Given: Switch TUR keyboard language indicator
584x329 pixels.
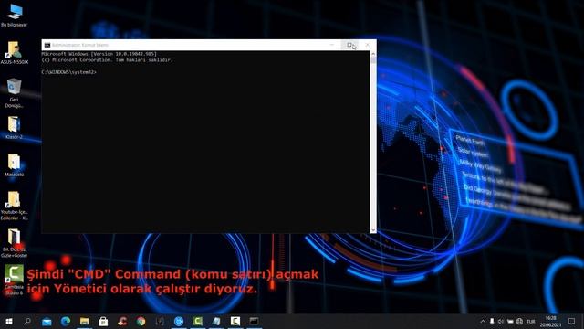Looking at the screenshot, I should pyautogui.click(x=531, y=321).
